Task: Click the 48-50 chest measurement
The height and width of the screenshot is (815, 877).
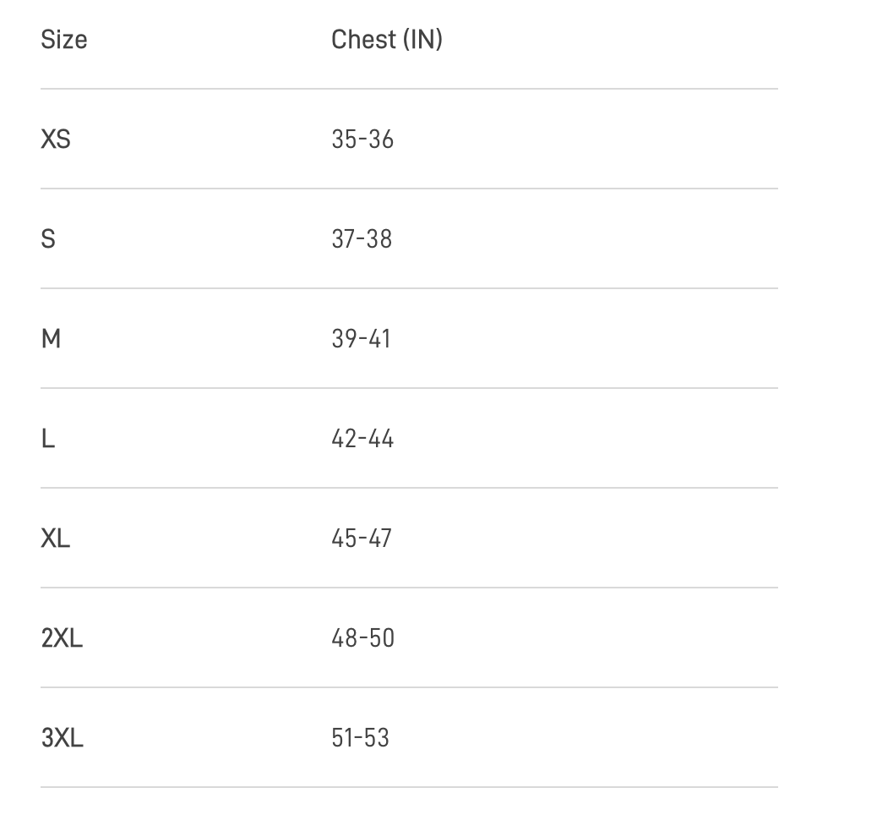Action: click(x=362, y=638)
